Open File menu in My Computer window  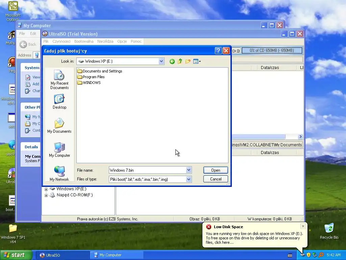pyautogui.click(x=22, y=34)
